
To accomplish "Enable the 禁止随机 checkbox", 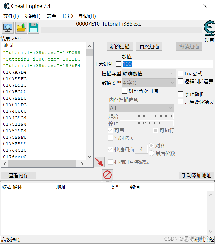I will click(x=180, y=94).
